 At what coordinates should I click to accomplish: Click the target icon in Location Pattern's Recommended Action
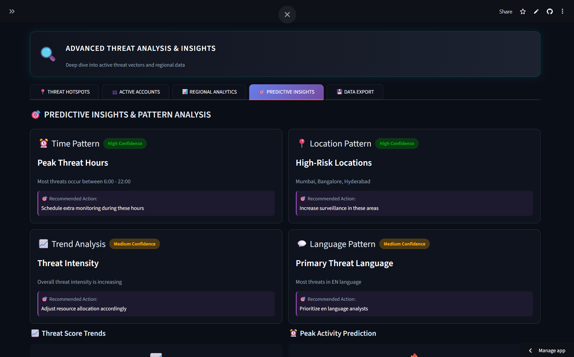(303, 199)
